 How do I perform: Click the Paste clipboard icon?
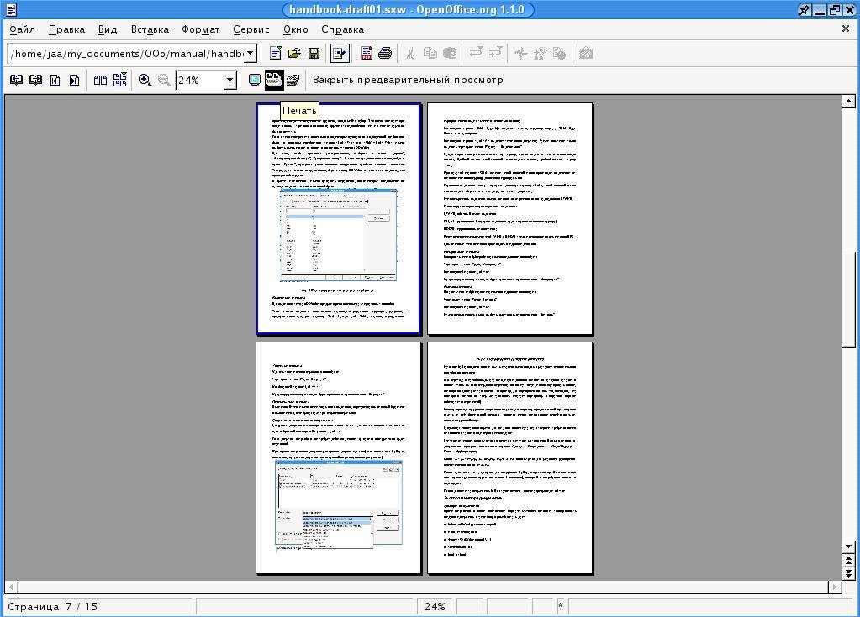point(449,53)
